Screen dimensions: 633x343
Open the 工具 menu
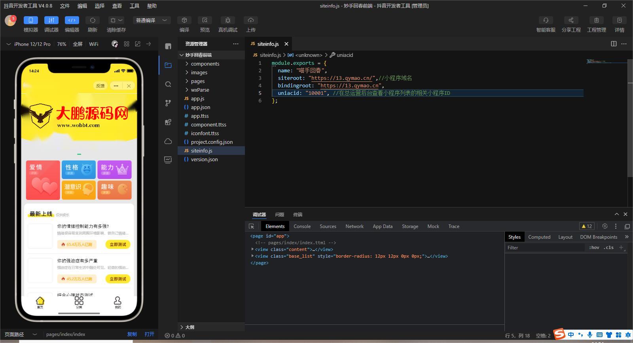[135, 6]
